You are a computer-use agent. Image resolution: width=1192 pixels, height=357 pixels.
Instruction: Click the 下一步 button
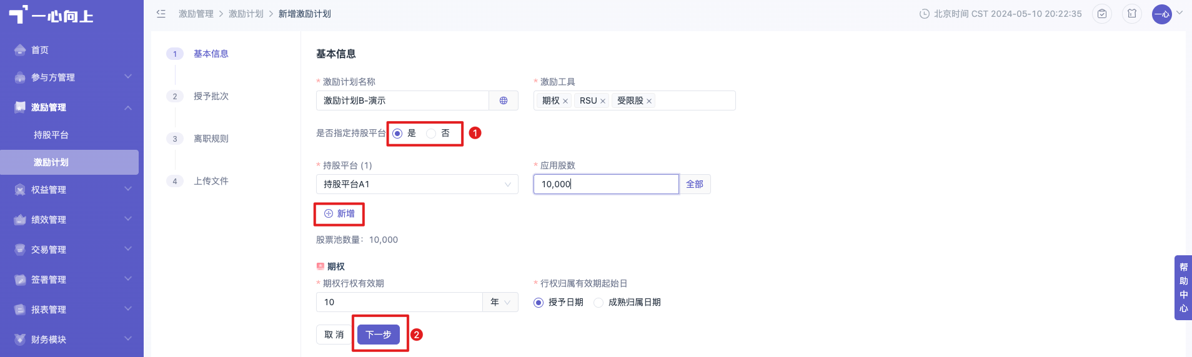(379, 335)
